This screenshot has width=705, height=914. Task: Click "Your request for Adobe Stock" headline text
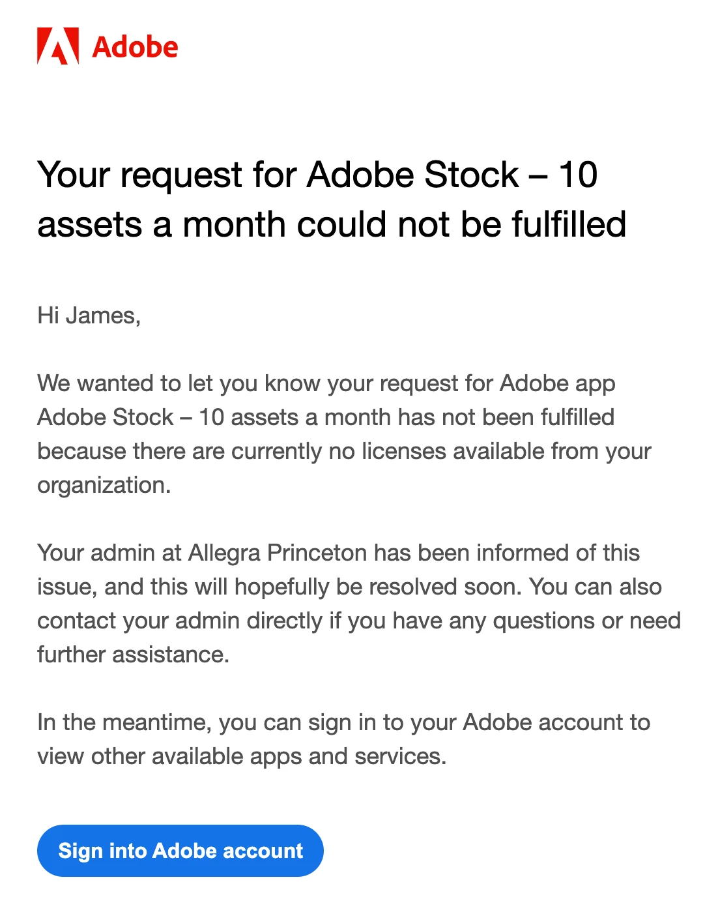[x=278, y=175]
